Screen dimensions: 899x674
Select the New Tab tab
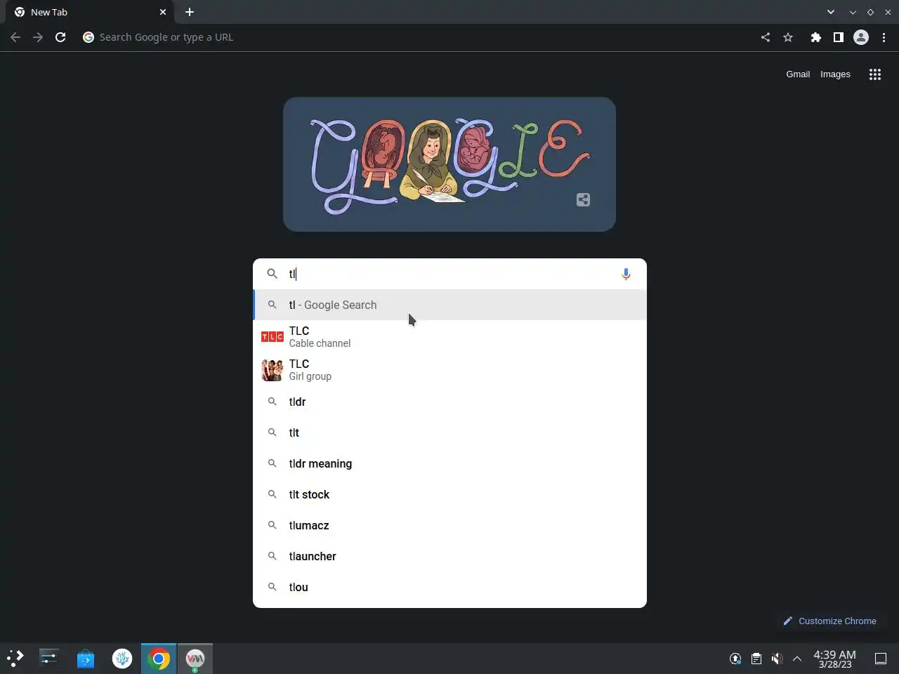[x=89, y=12]
